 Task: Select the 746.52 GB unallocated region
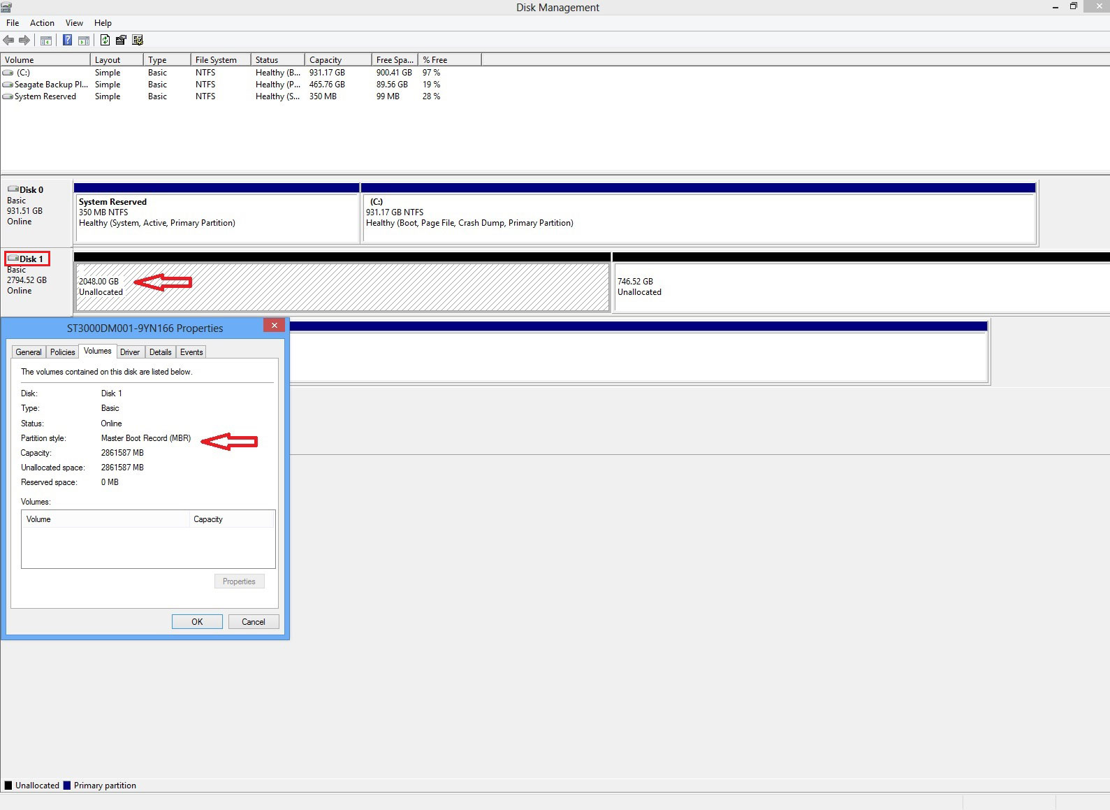click(x=861, y=282)
